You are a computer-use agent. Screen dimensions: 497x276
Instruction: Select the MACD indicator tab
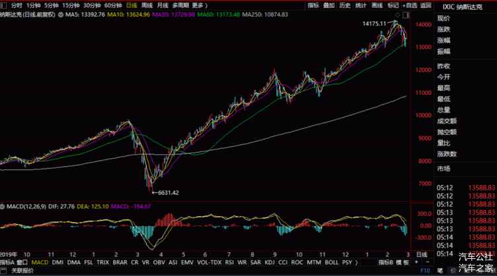(40, 262)
